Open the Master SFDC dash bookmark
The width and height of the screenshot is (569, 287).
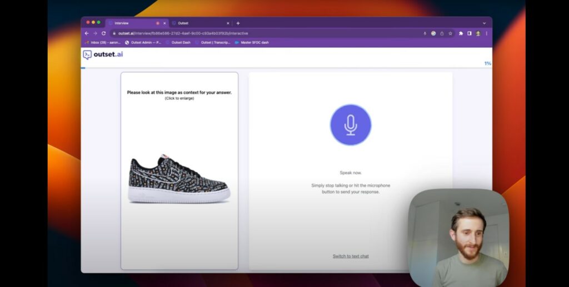coord(252,42)
